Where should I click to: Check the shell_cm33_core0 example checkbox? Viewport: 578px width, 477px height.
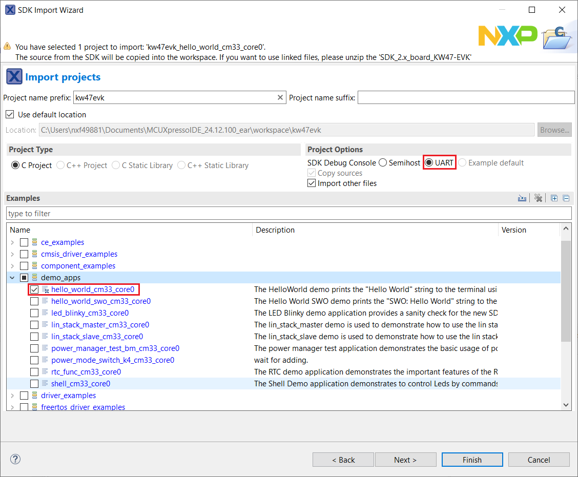tap(34, 384)
